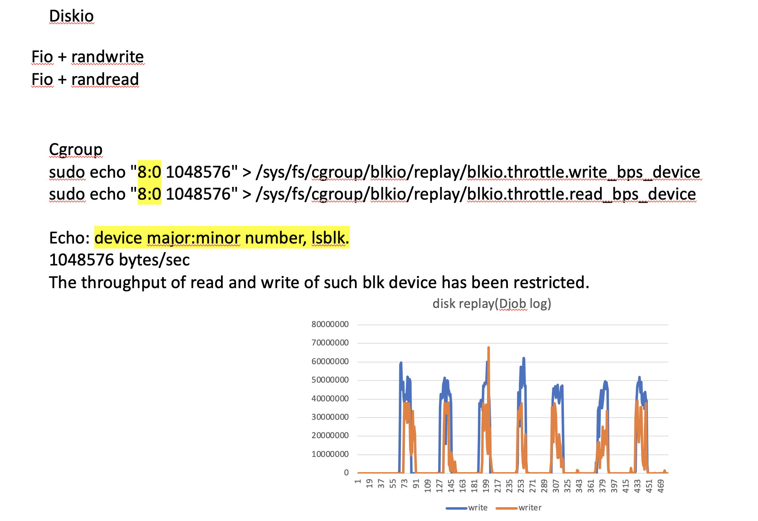Click highlighted 8:0 in read_bps command

pyautogui.click(x=149, y=194)
